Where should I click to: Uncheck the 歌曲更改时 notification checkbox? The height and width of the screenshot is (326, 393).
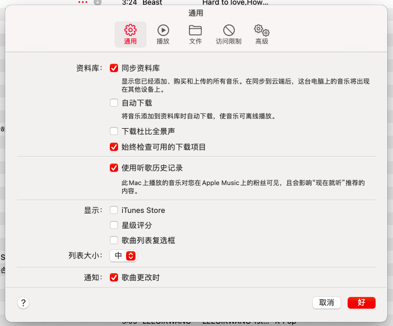114,277
